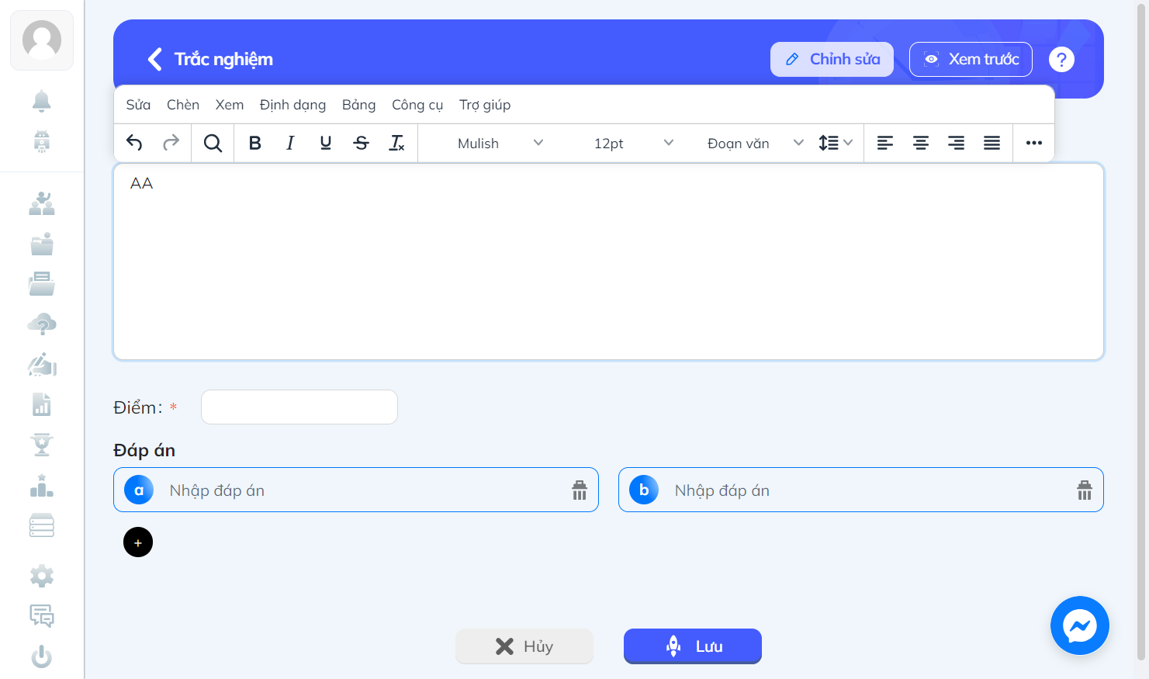This screenshot has height=679, width=1149.
Task: Click the Chỉnh sửa button
Action: [832, 60]
